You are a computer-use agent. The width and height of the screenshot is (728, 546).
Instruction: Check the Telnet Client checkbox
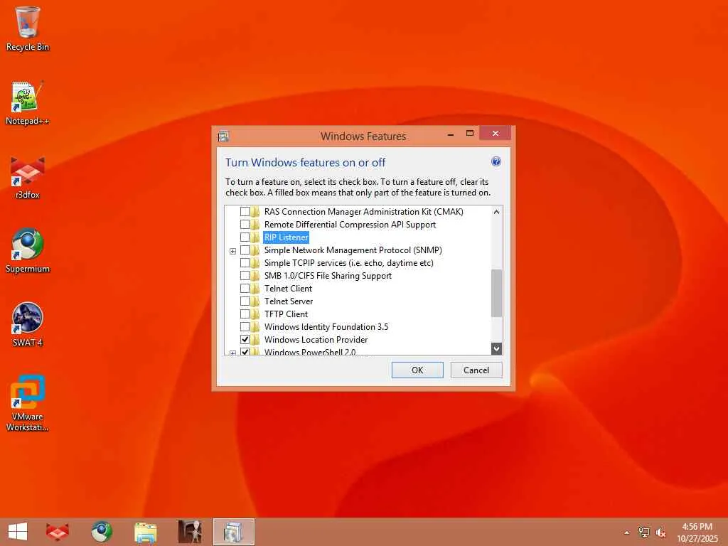coord(245,289)
